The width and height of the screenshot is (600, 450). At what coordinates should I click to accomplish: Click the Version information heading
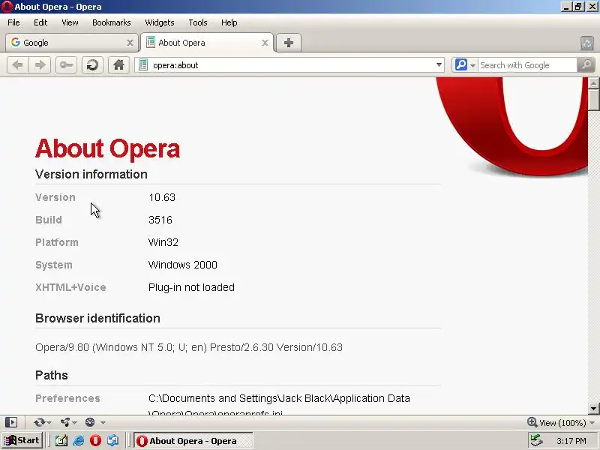[91, 175]
